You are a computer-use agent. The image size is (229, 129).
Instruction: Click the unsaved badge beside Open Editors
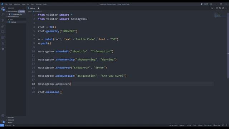coord(21,11)
